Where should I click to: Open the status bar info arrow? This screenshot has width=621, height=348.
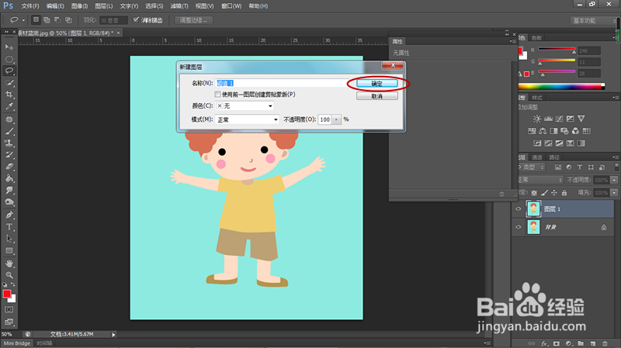pos(113,335)
